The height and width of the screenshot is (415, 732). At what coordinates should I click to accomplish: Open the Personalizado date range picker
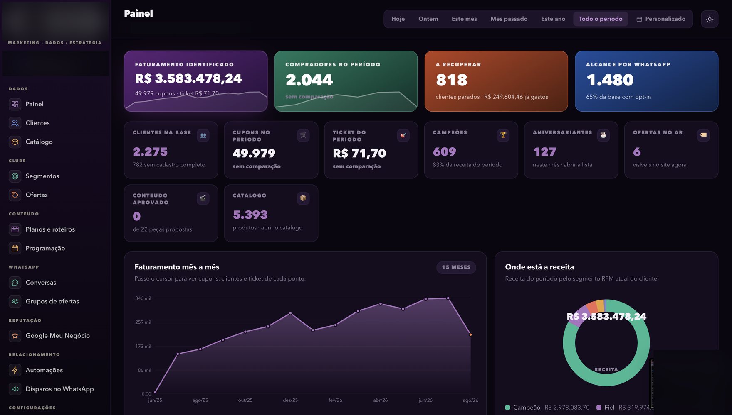tap(661, 19)
